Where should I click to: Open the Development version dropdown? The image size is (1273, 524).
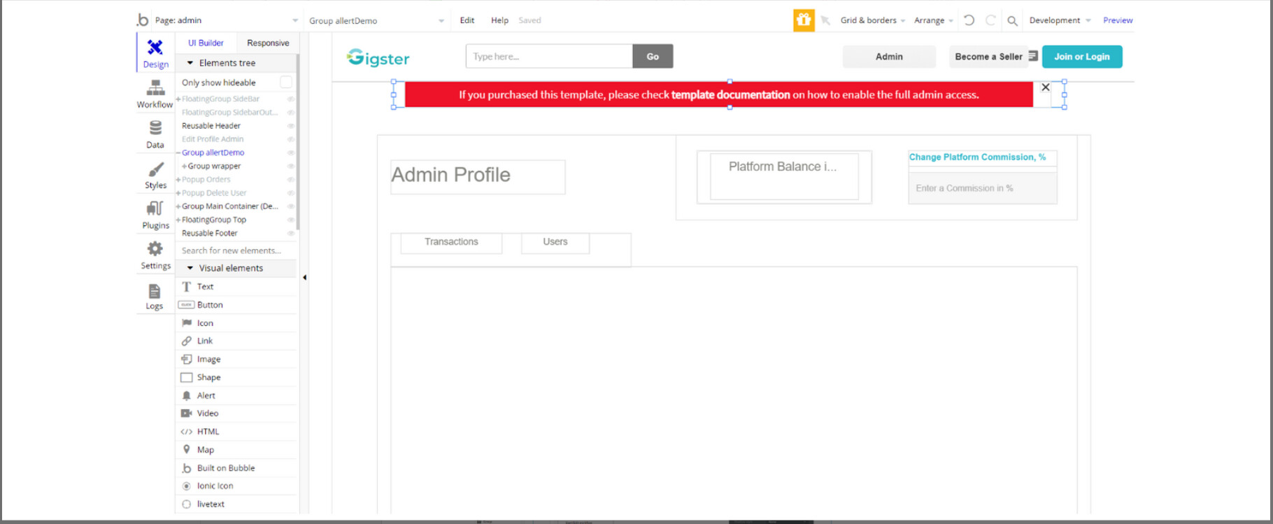pyautogui.click(x=1060, y=20)
